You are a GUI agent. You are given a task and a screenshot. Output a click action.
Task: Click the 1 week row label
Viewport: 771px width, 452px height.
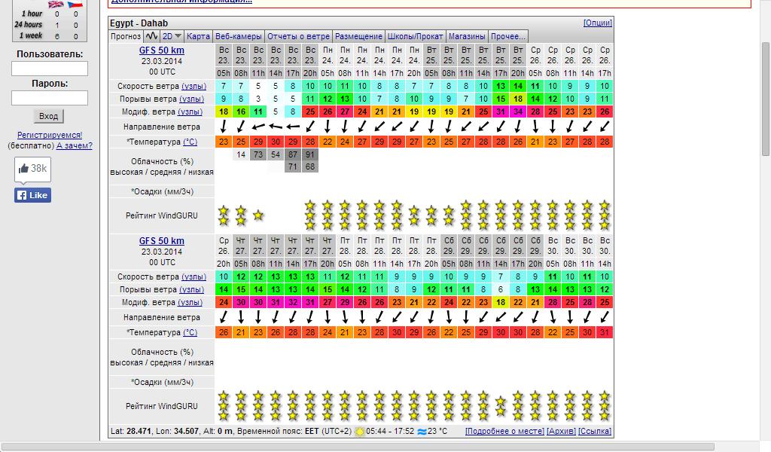[31, 35]
